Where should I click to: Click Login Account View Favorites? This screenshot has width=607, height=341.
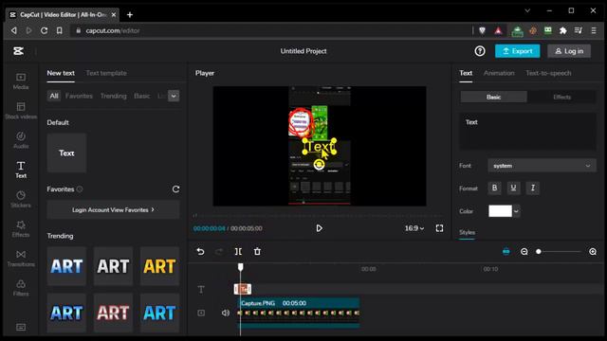[x=113, y=210]
